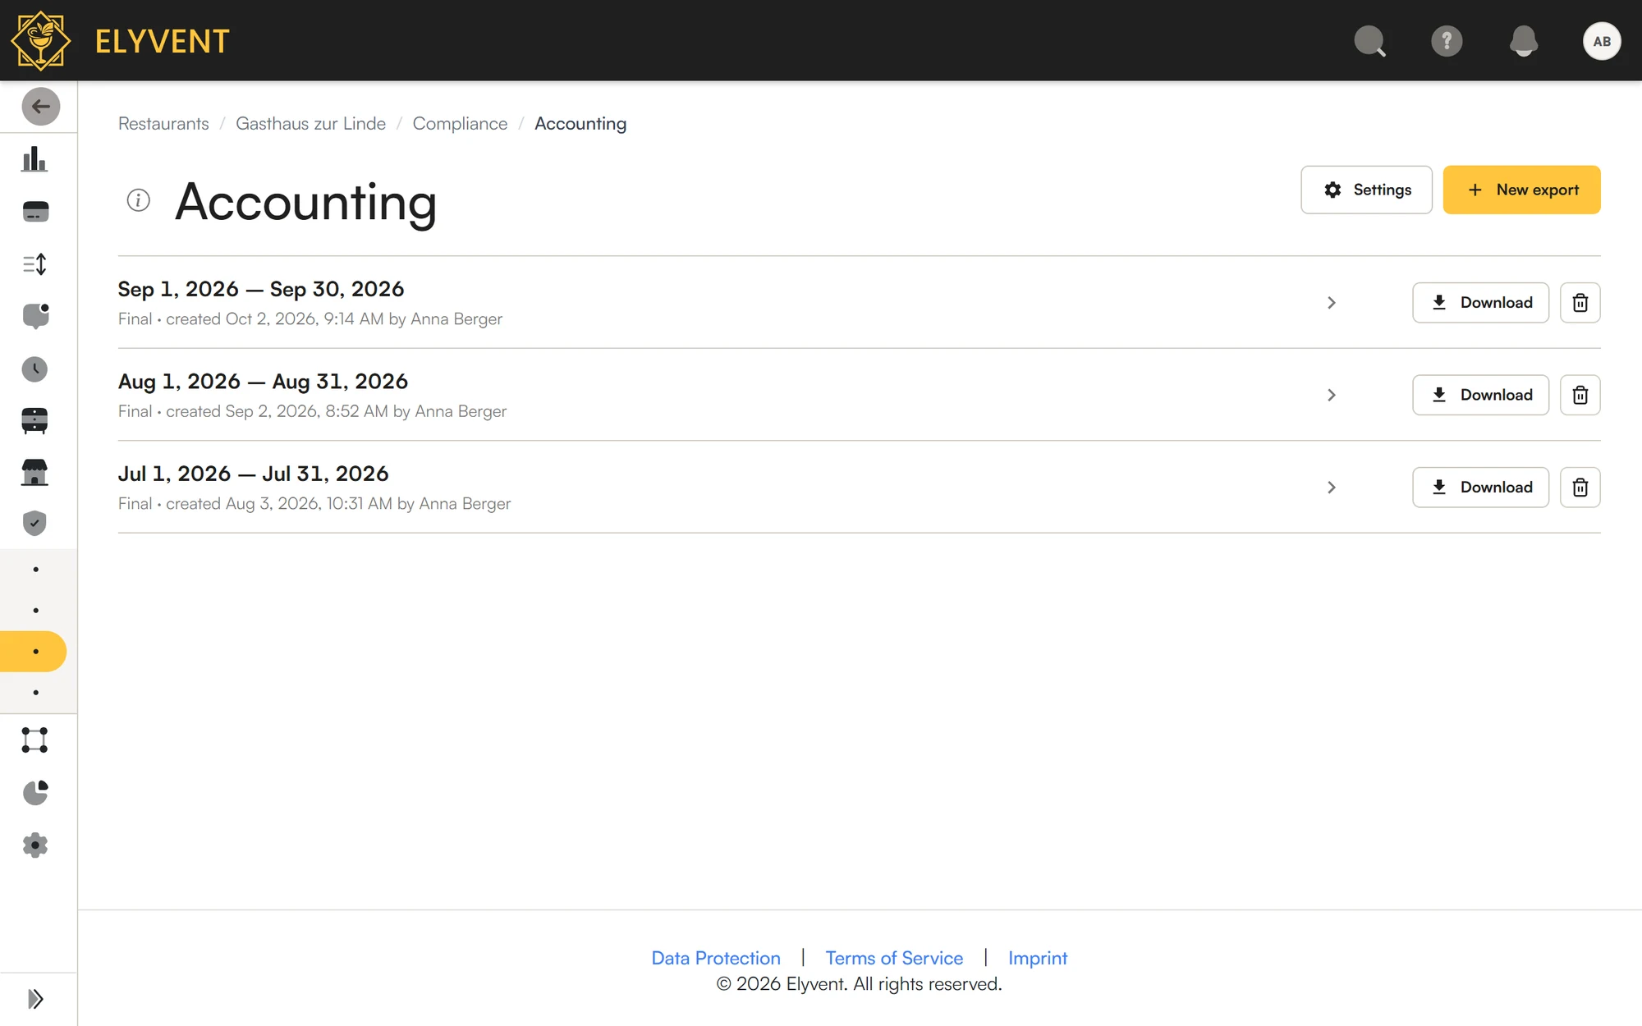1642x1026 pixels.
Task: Delete the Jul 2026 export
Action: coord(1580,488)
